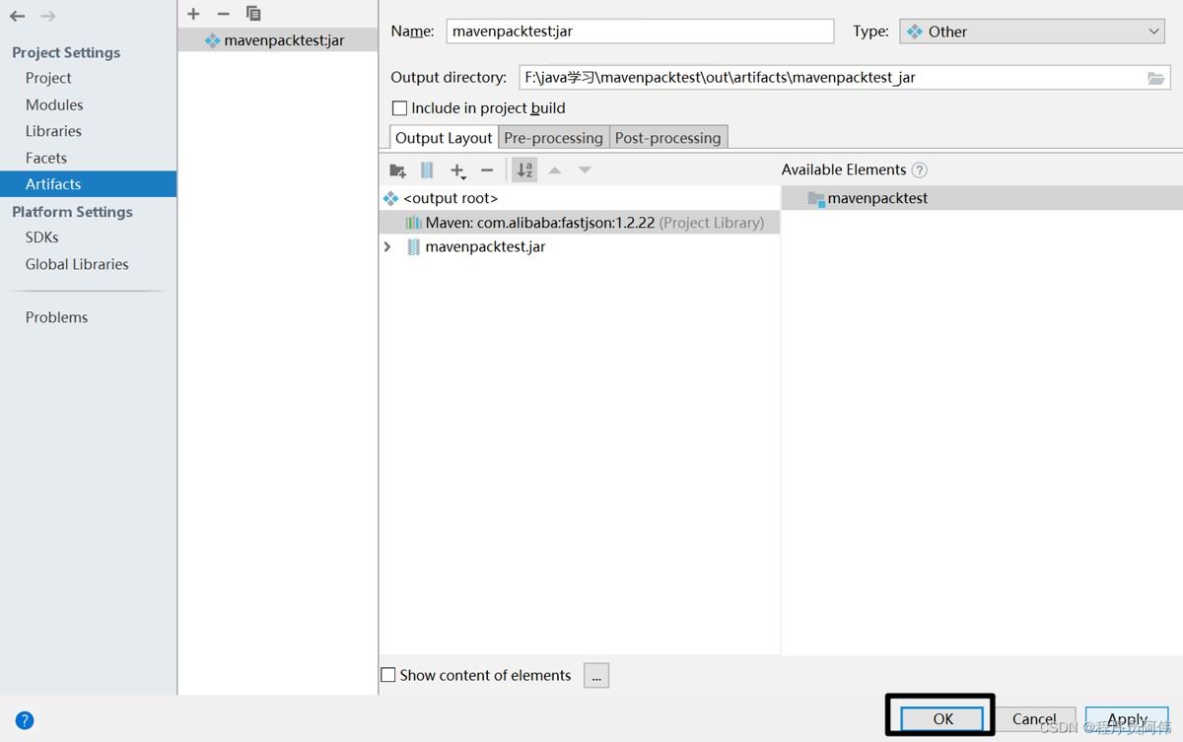Open Problems section
Viewport: 1183px width, 742px height.
[56, 317]
